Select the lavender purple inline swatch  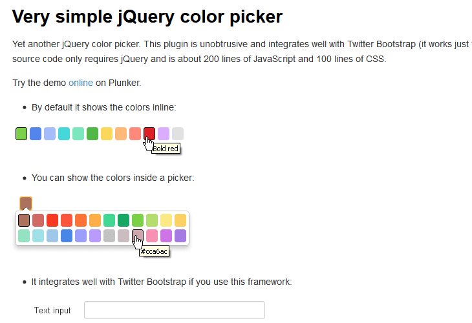[x=164, y=134]
